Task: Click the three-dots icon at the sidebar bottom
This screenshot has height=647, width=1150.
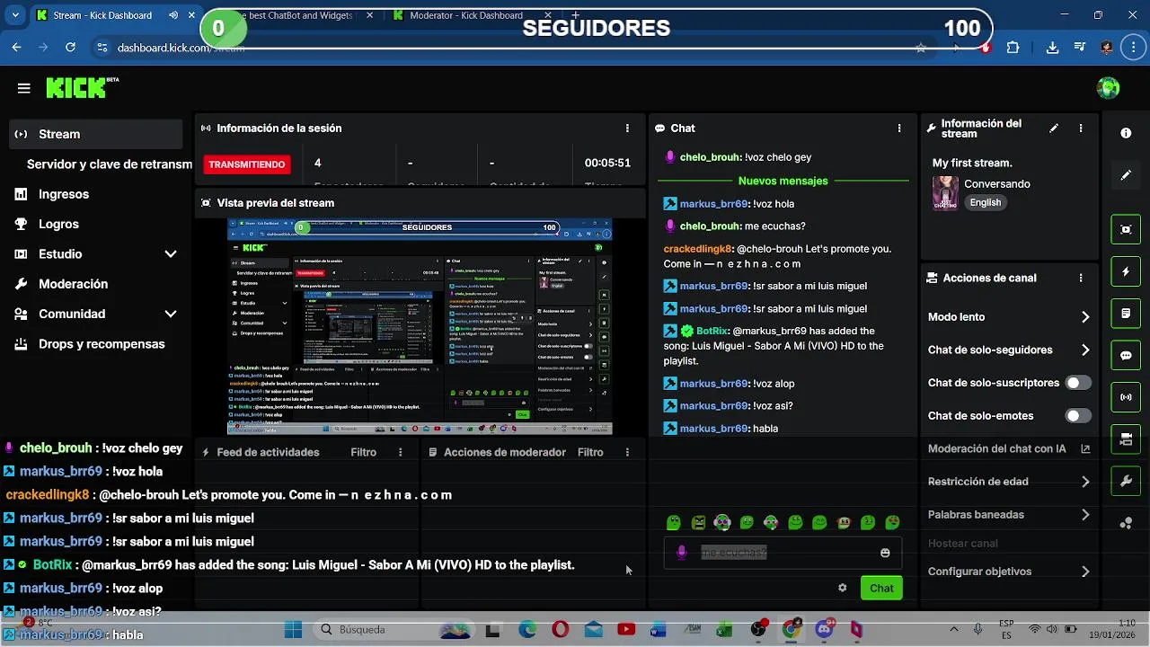Action: click(x=1126, y=524)
